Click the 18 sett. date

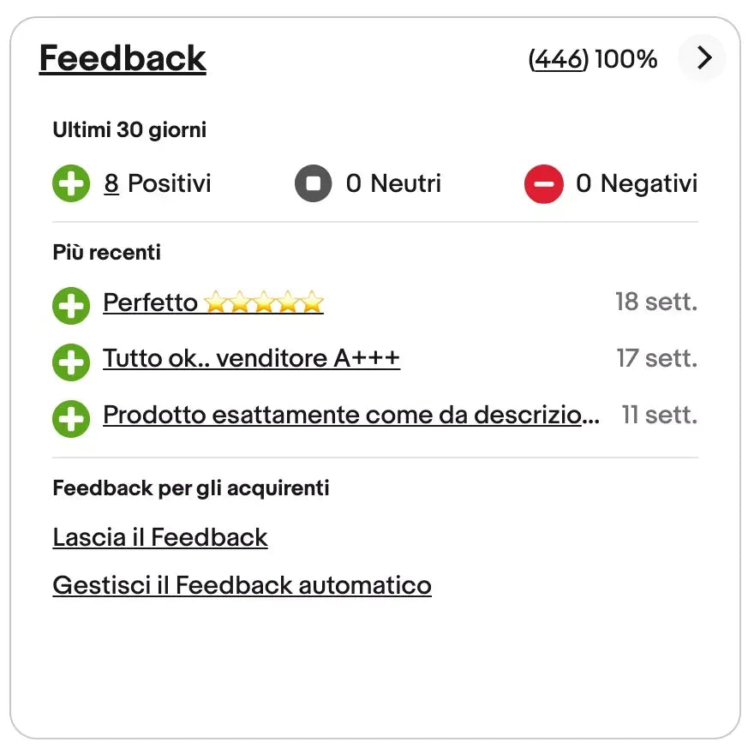pyautogui.click(x=655, y=302)
